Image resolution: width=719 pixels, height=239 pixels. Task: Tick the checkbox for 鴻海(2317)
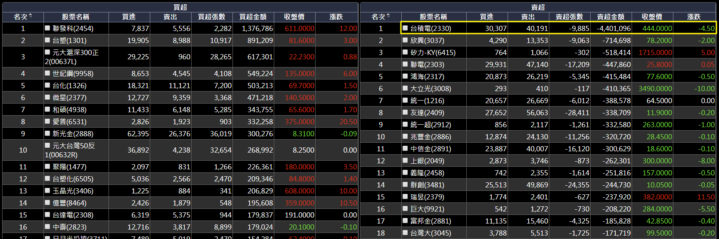coord(405,76)
